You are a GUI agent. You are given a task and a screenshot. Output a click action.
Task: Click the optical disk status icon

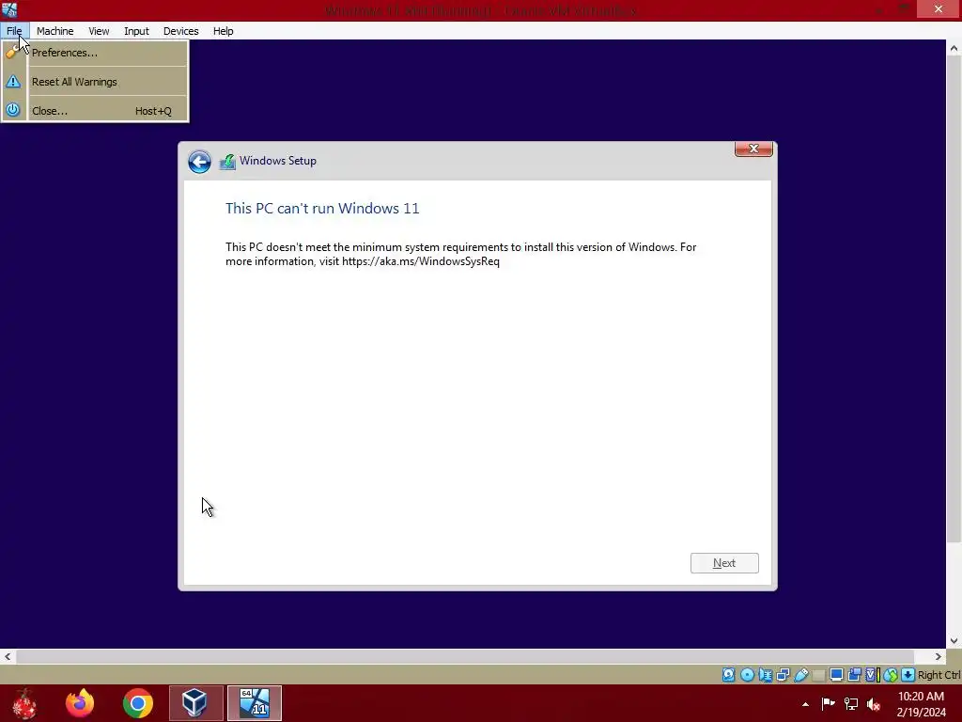[x=747, y=675]
